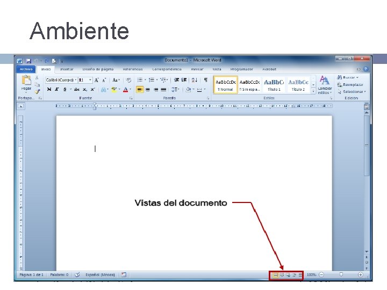Toggle Bold formatting (N)
This screenshot has height=290, width=387.
point(49,90)
